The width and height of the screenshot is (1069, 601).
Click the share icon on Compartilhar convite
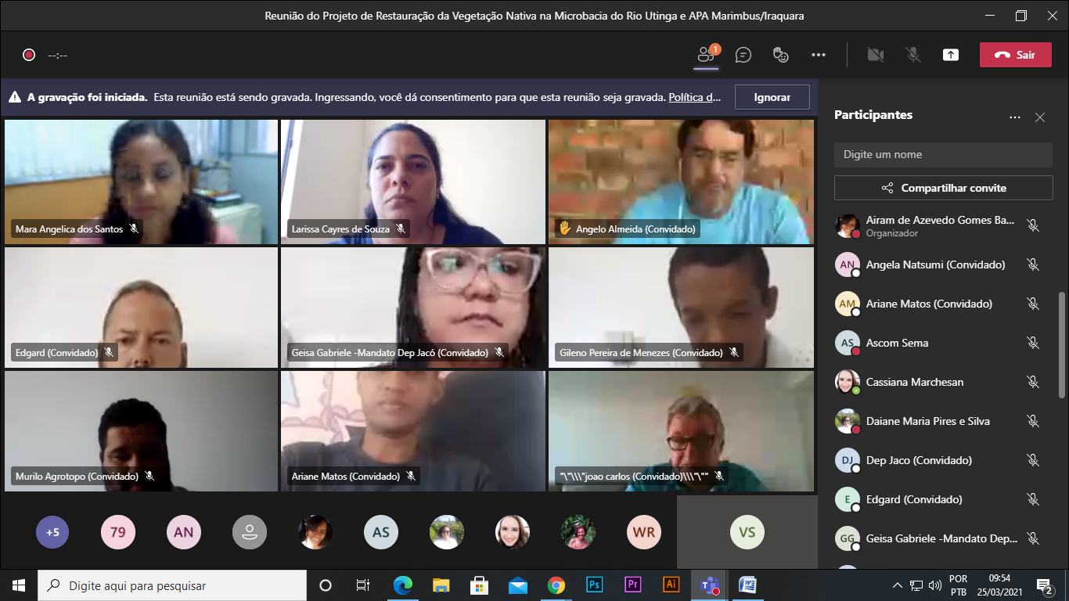tap(887, 188)
